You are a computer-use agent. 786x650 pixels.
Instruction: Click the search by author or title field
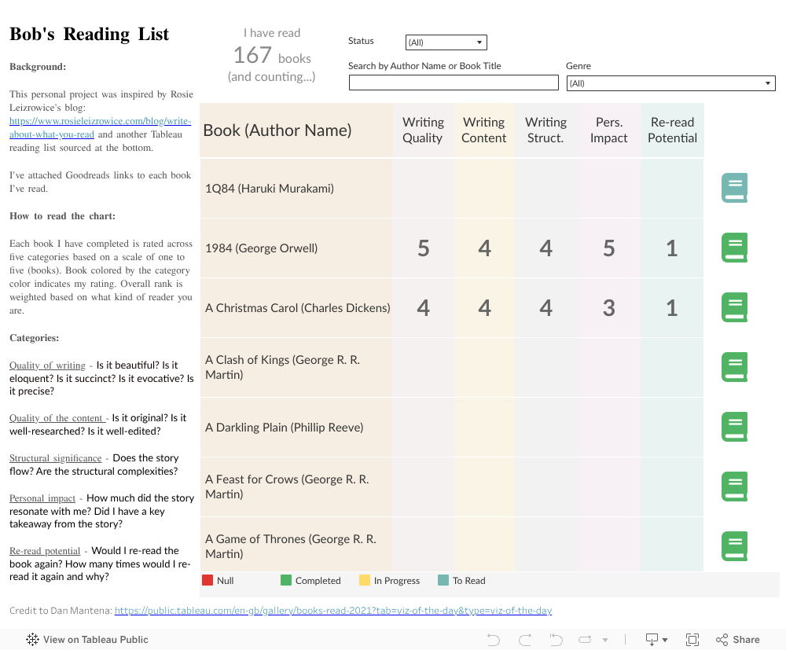click(454, 83)
